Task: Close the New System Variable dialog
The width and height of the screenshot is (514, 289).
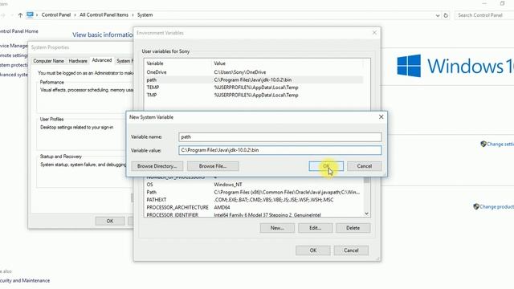Action: pyautogui.click(x=381, y=117)
